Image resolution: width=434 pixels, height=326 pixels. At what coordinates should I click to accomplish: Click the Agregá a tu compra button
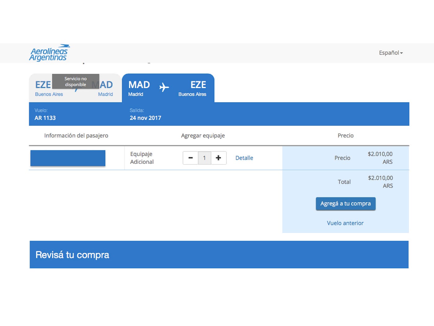coord(346,204)
